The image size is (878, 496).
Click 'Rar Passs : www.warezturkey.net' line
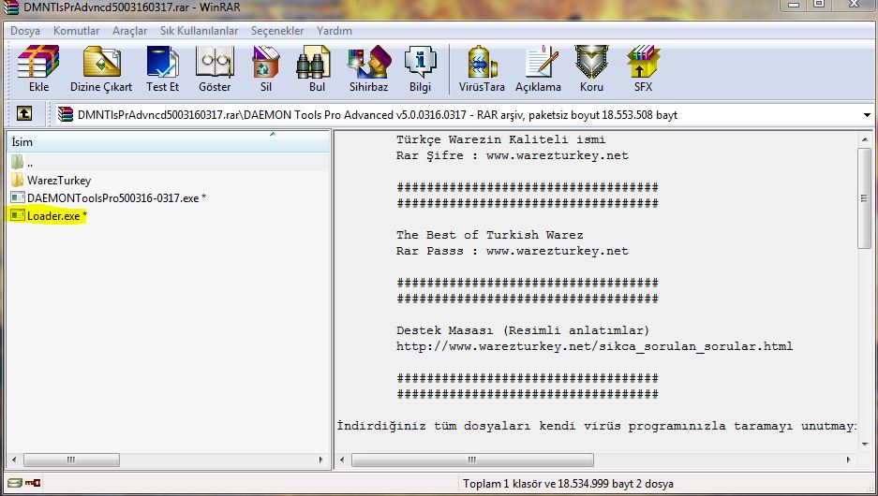512,251
